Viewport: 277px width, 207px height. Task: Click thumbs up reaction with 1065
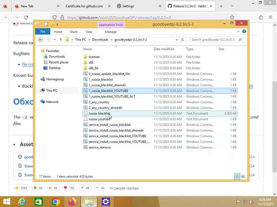pyautogui.click(x=21, y=188)
